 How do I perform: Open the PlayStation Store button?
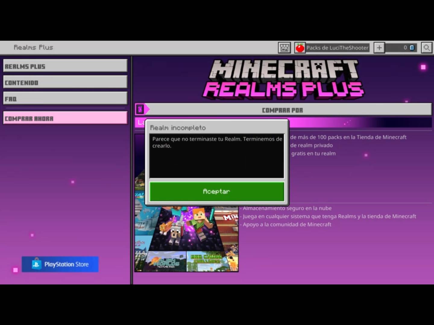[x=60, y=264]
